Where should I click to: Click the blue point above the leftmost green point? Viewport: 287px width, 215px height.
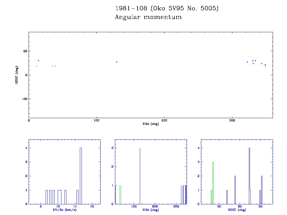point(38,60)
